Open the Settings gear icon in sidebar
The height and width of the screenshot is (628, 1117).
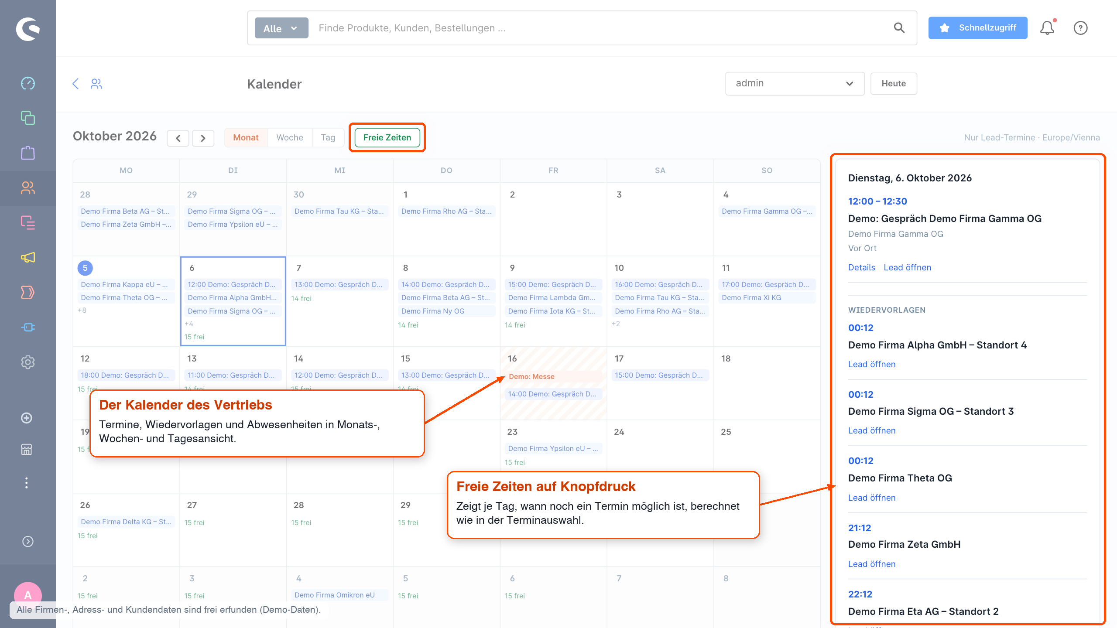[x=28, y=362]
